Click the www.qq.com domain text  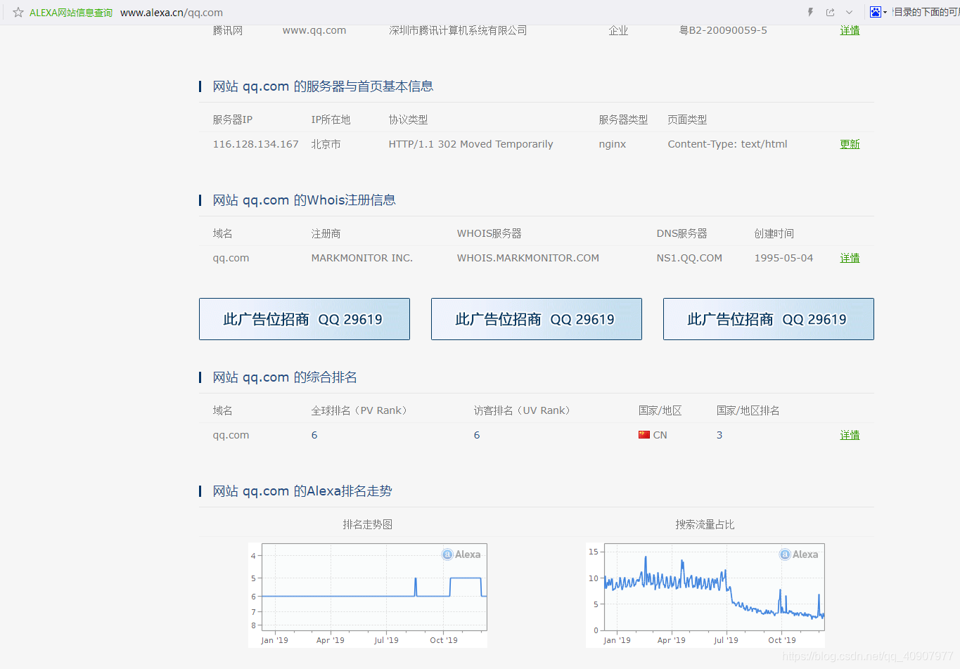pos(314,30)
